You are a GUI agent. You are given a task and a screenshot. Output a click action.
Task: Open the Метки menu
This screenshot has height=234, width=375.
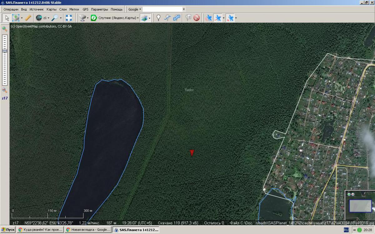[74, 9]
